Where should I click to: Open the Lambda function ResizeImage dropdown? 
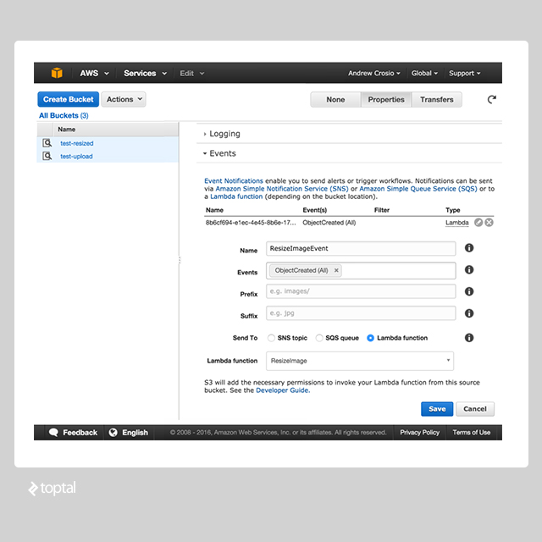click(360, 361)
